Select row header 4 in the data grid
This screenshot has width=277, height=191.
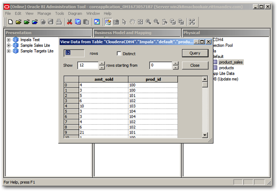[x=71, y=106]
